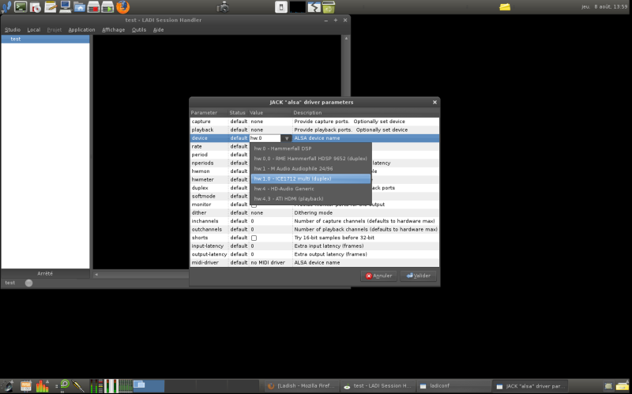The image size is (632, 394).
Task: Click the satellite dish launcher in bottom panel
Action: [7, 386]
